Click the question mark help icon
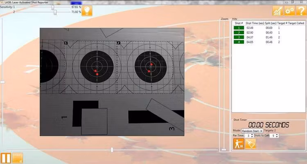The width and height of the screenshot is (307, 164). click(300, 11)
